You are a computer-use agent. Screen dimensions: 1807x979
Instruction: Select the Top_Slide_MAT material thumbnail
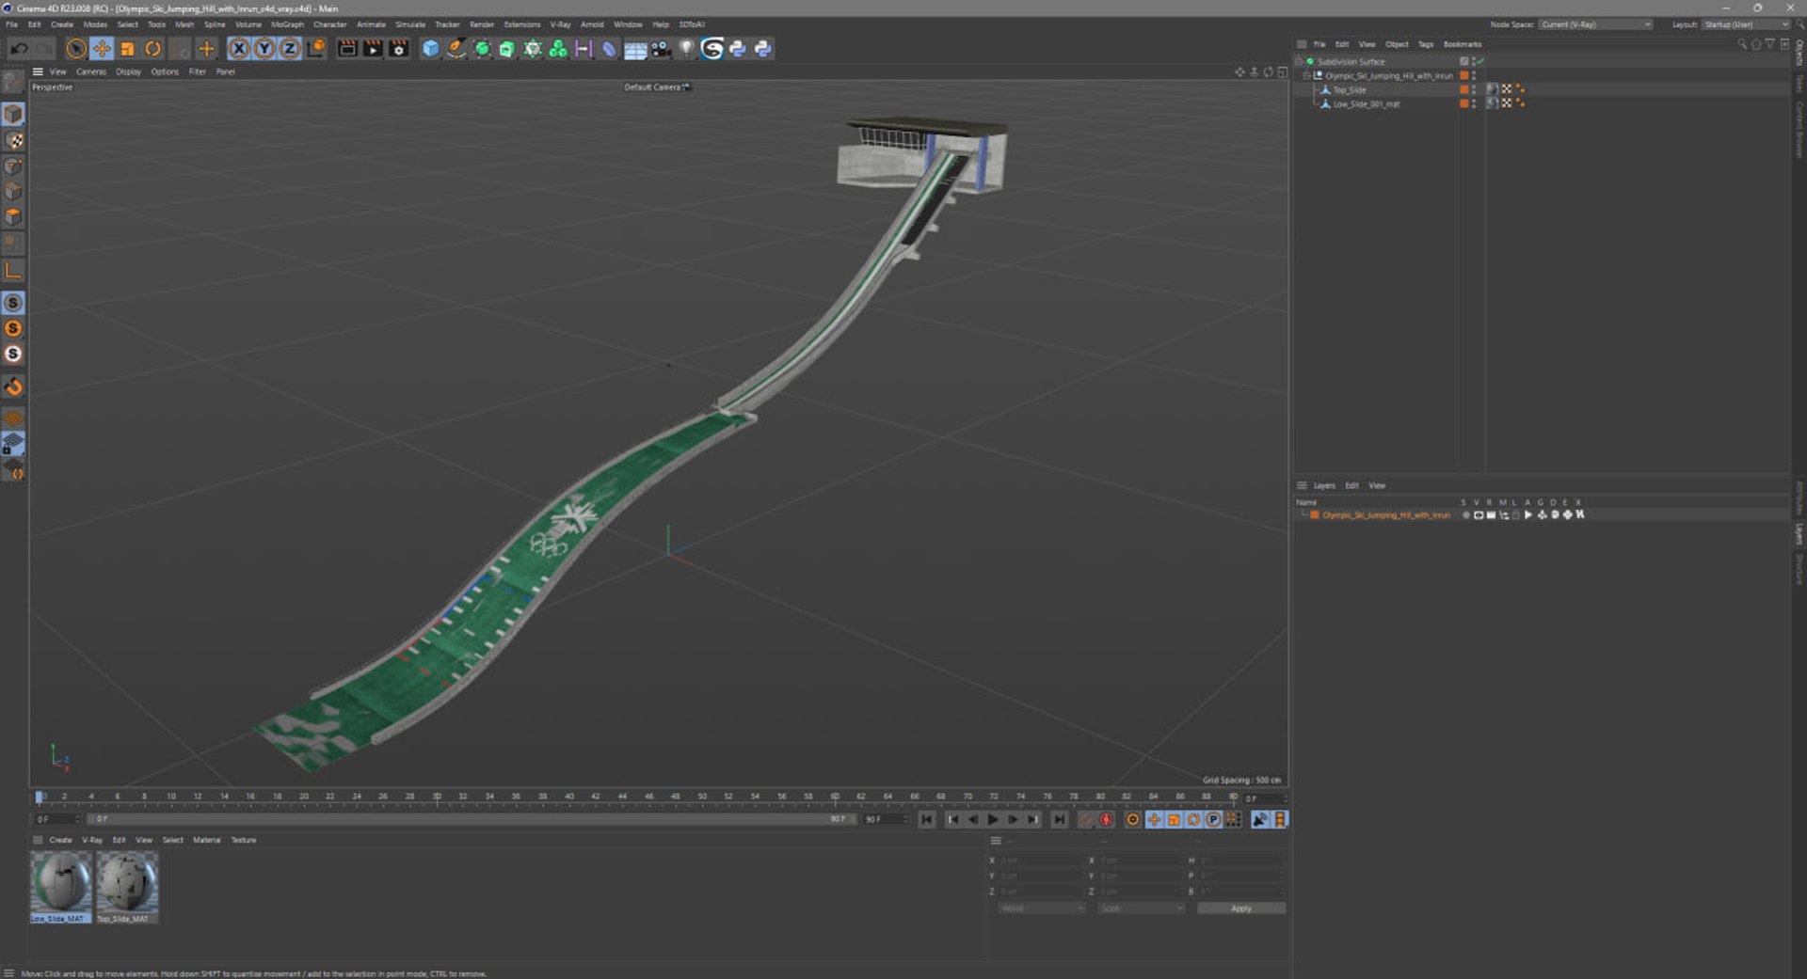tap(127, 887)
